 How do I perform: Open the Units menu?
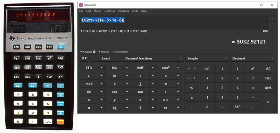(135, 11)
